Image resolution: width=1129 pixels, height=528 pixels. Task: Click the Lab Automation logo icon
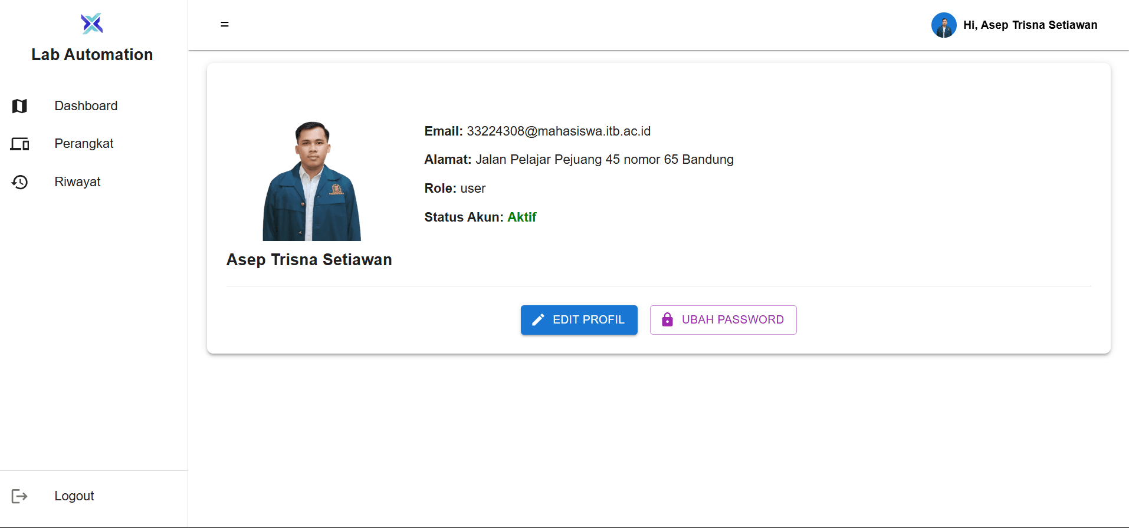coord(92,24)
